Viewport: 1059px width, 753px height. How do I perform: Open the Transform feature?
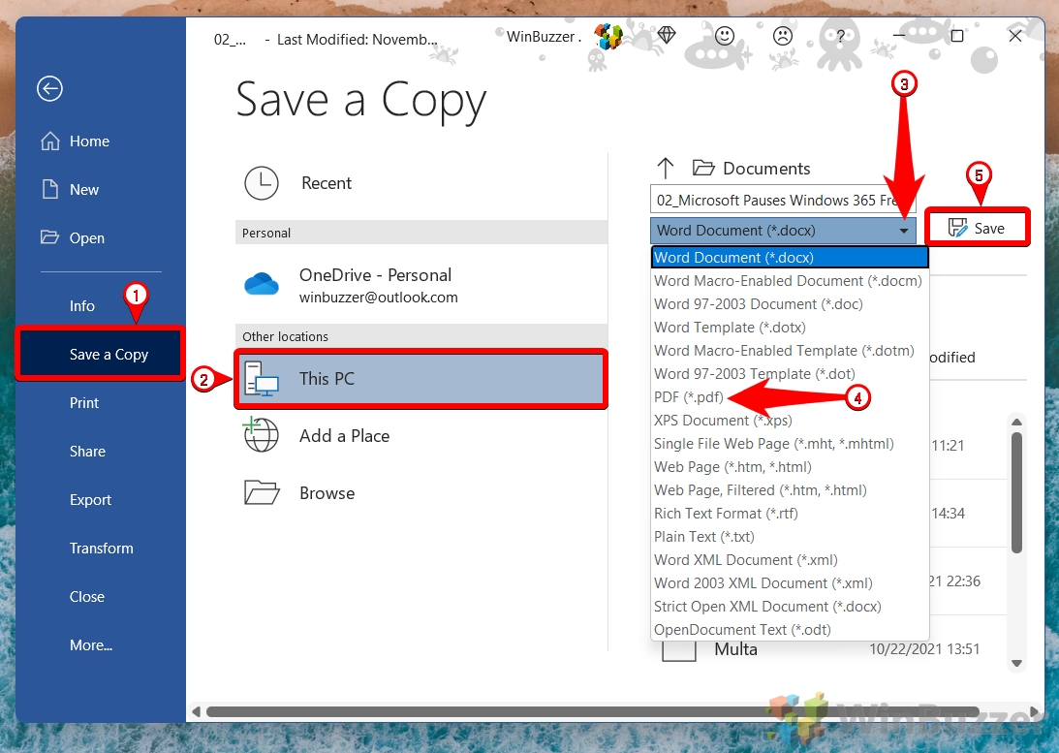pos(101,548)
